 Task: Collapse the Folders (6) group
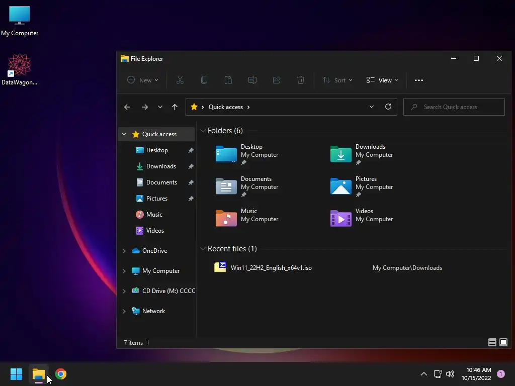point(203,131)
